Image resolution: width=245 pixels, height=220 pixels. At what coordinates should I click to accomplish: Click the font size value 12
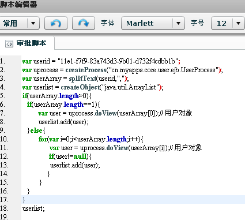click(221, 24)
